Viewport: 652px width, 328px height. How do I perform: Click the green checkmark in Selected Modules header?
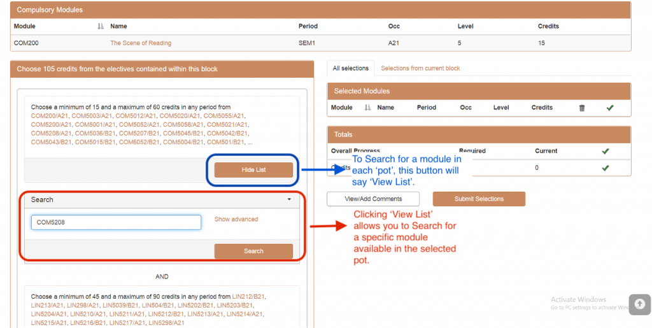click(609, 108)
